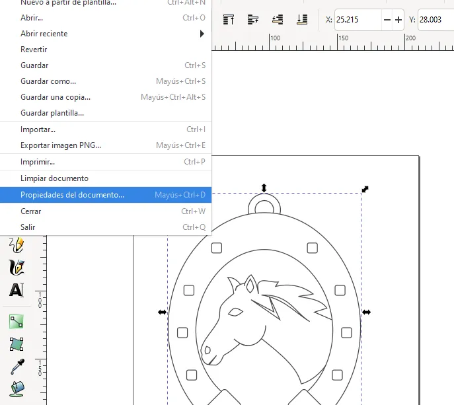The height and width of the screenshot is (405, 454).
Task: Click Lower selection one step icon
Action: pos(278,20)
